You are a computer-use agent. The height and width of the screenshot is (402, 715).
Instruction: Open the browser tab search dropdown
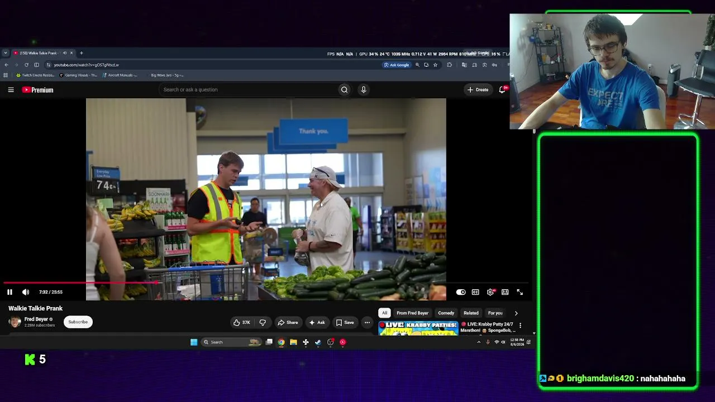tap(6, 53)
